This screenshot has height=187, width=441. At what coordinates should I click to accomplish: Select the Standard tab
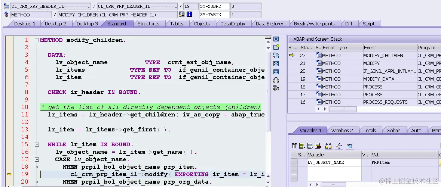point(116,24)
